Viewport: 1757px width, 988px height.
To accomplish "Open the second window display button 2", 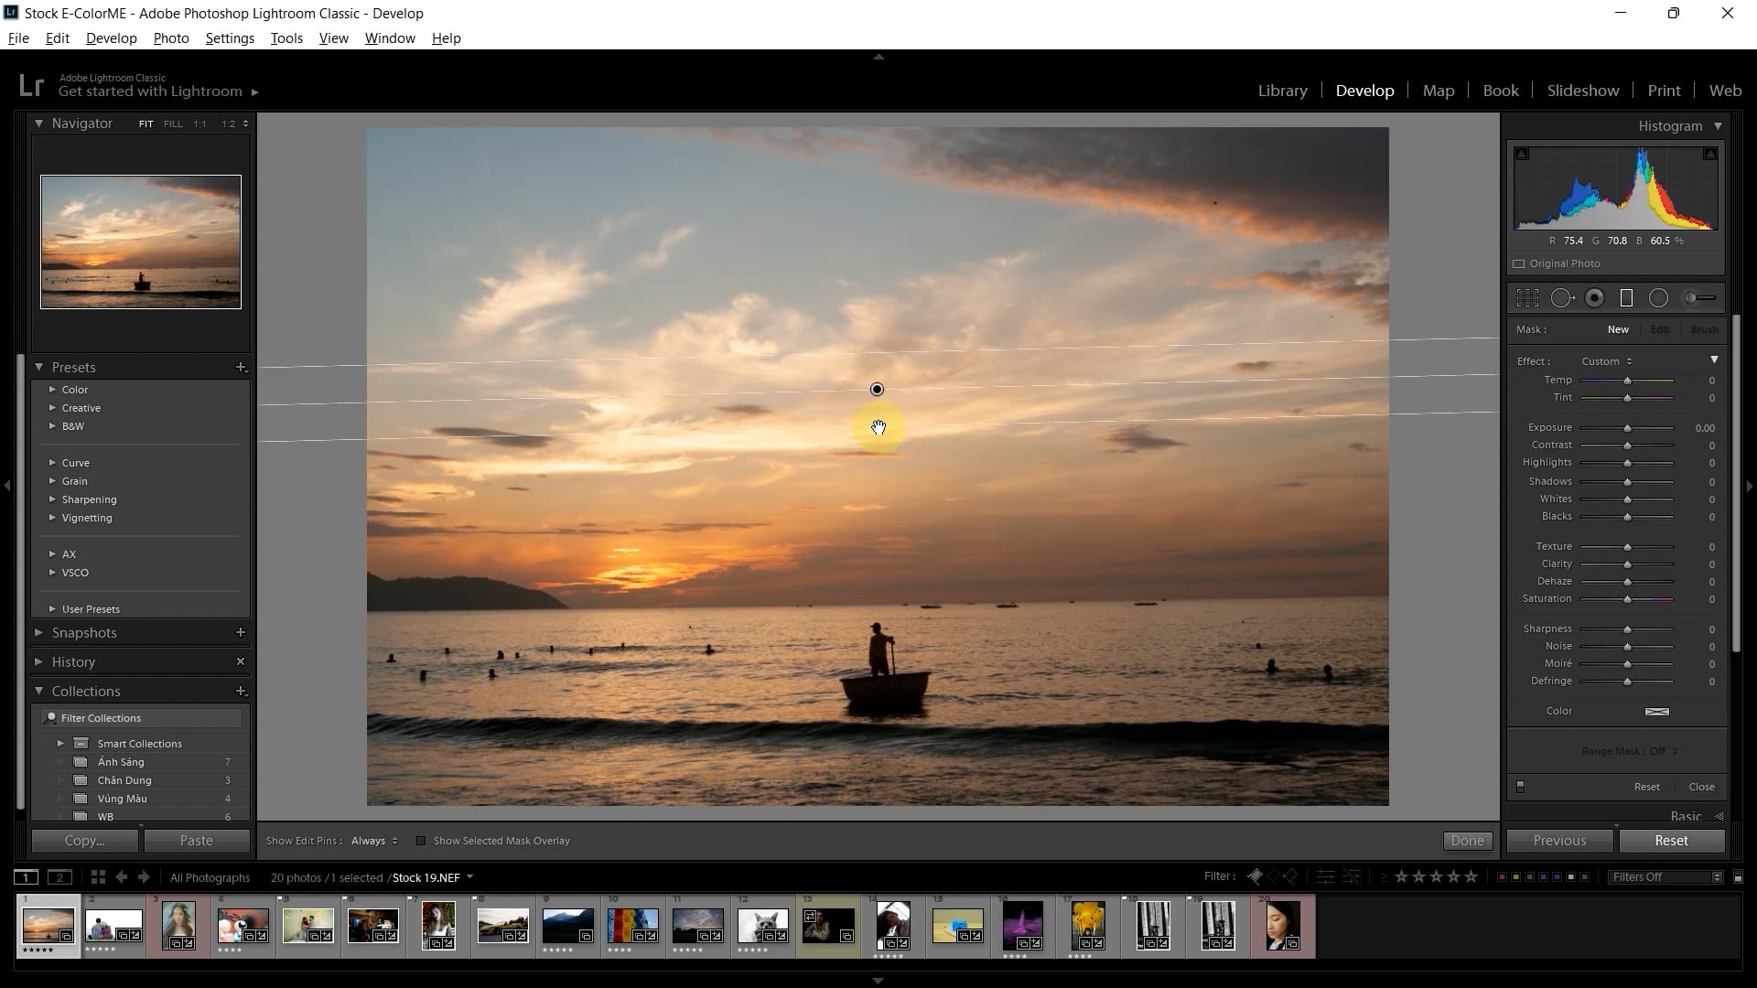I will click(x=59, y=877).
